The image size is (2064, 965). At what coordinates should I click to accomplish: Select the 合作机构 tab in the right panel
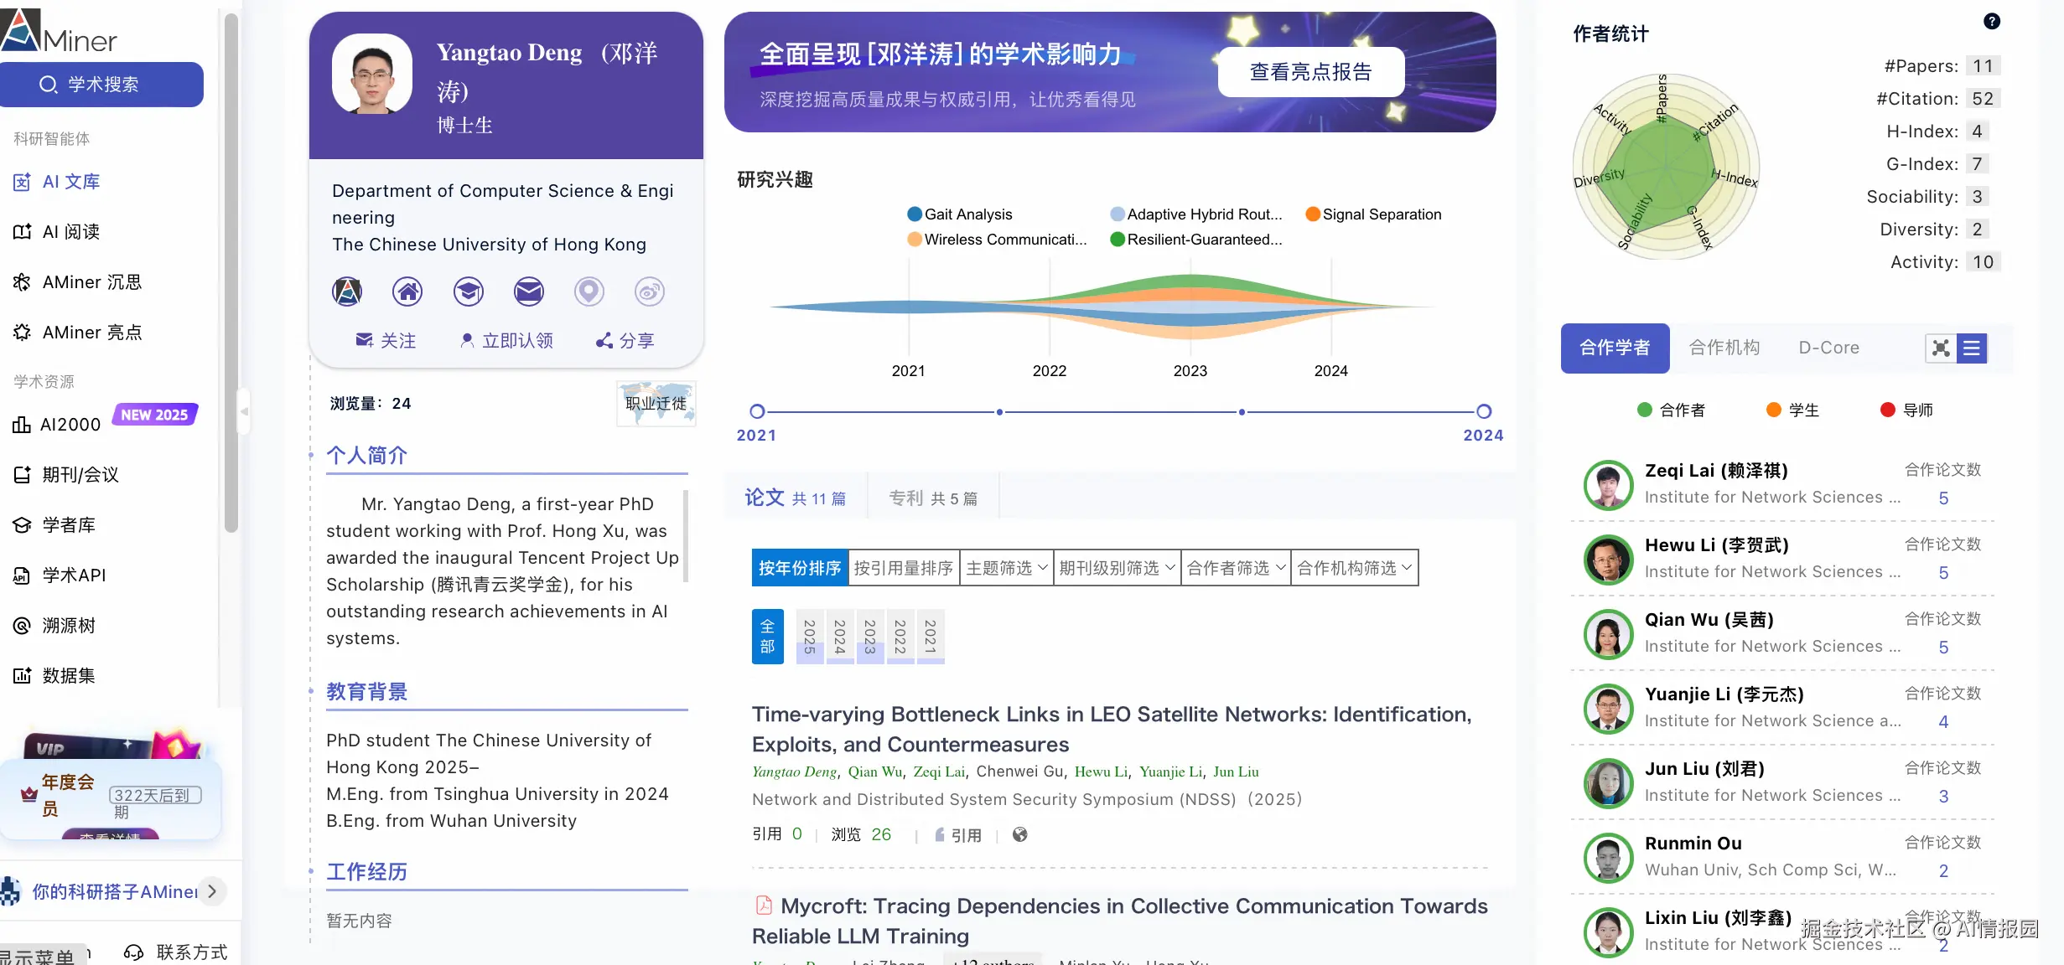click(1724, 347)
